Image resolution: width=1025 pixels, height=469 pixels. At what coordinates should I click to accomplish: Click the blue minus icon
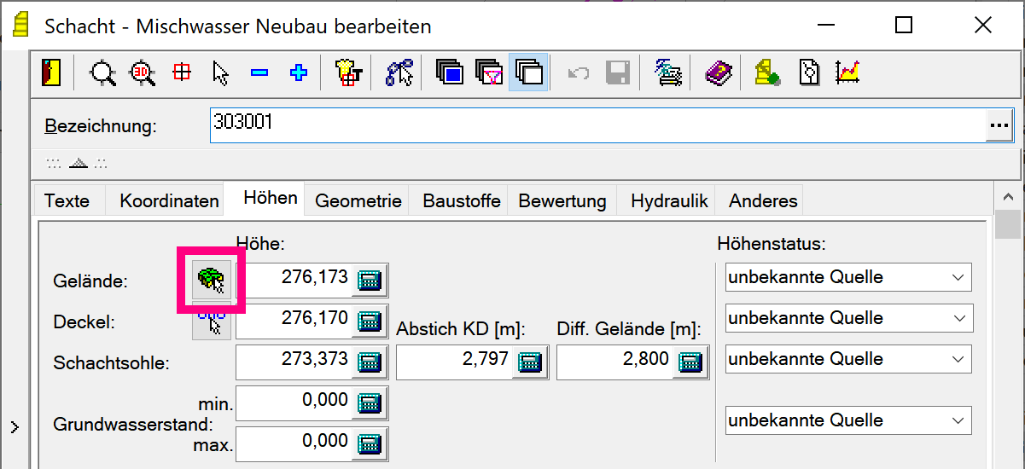(259, 73)
